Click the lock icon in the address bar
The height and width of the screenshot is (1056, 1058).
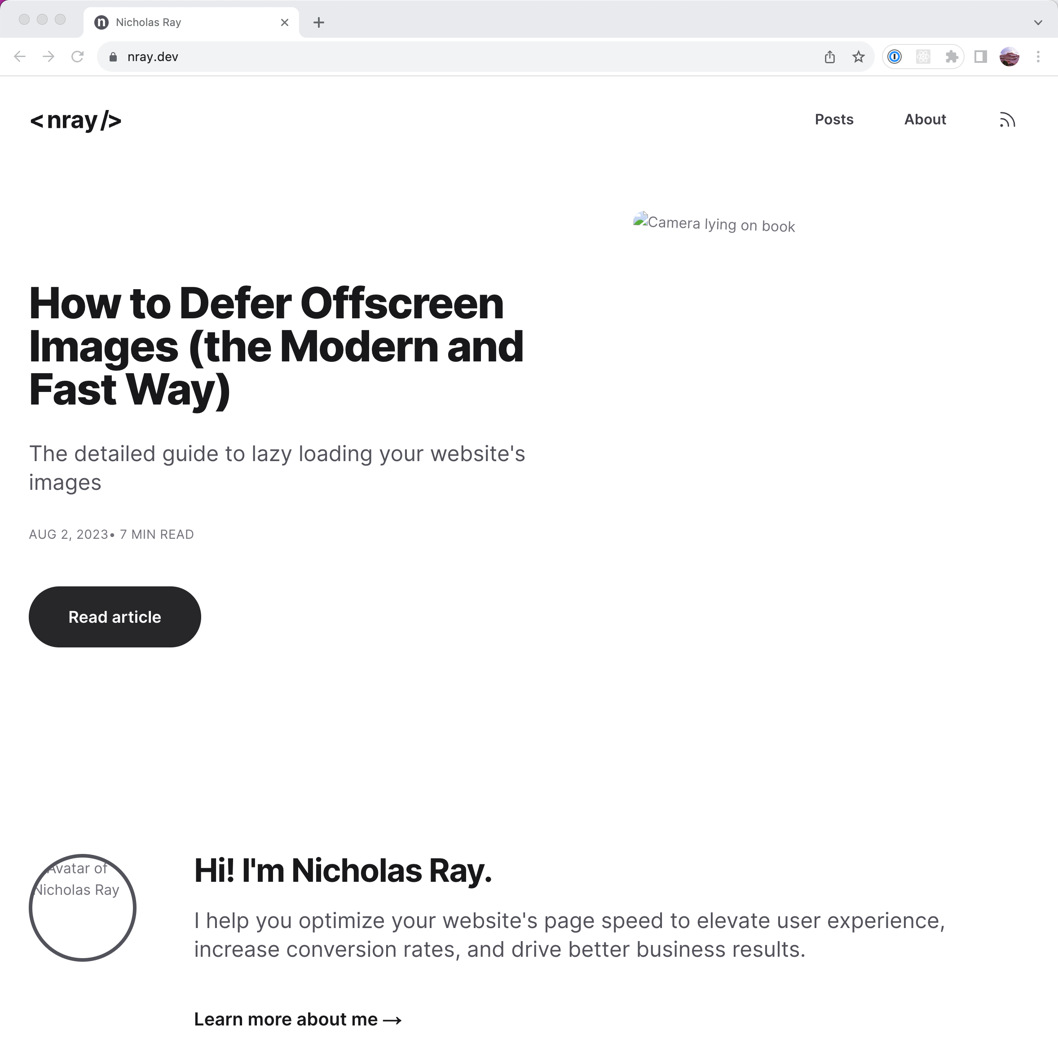coord(113,57)
